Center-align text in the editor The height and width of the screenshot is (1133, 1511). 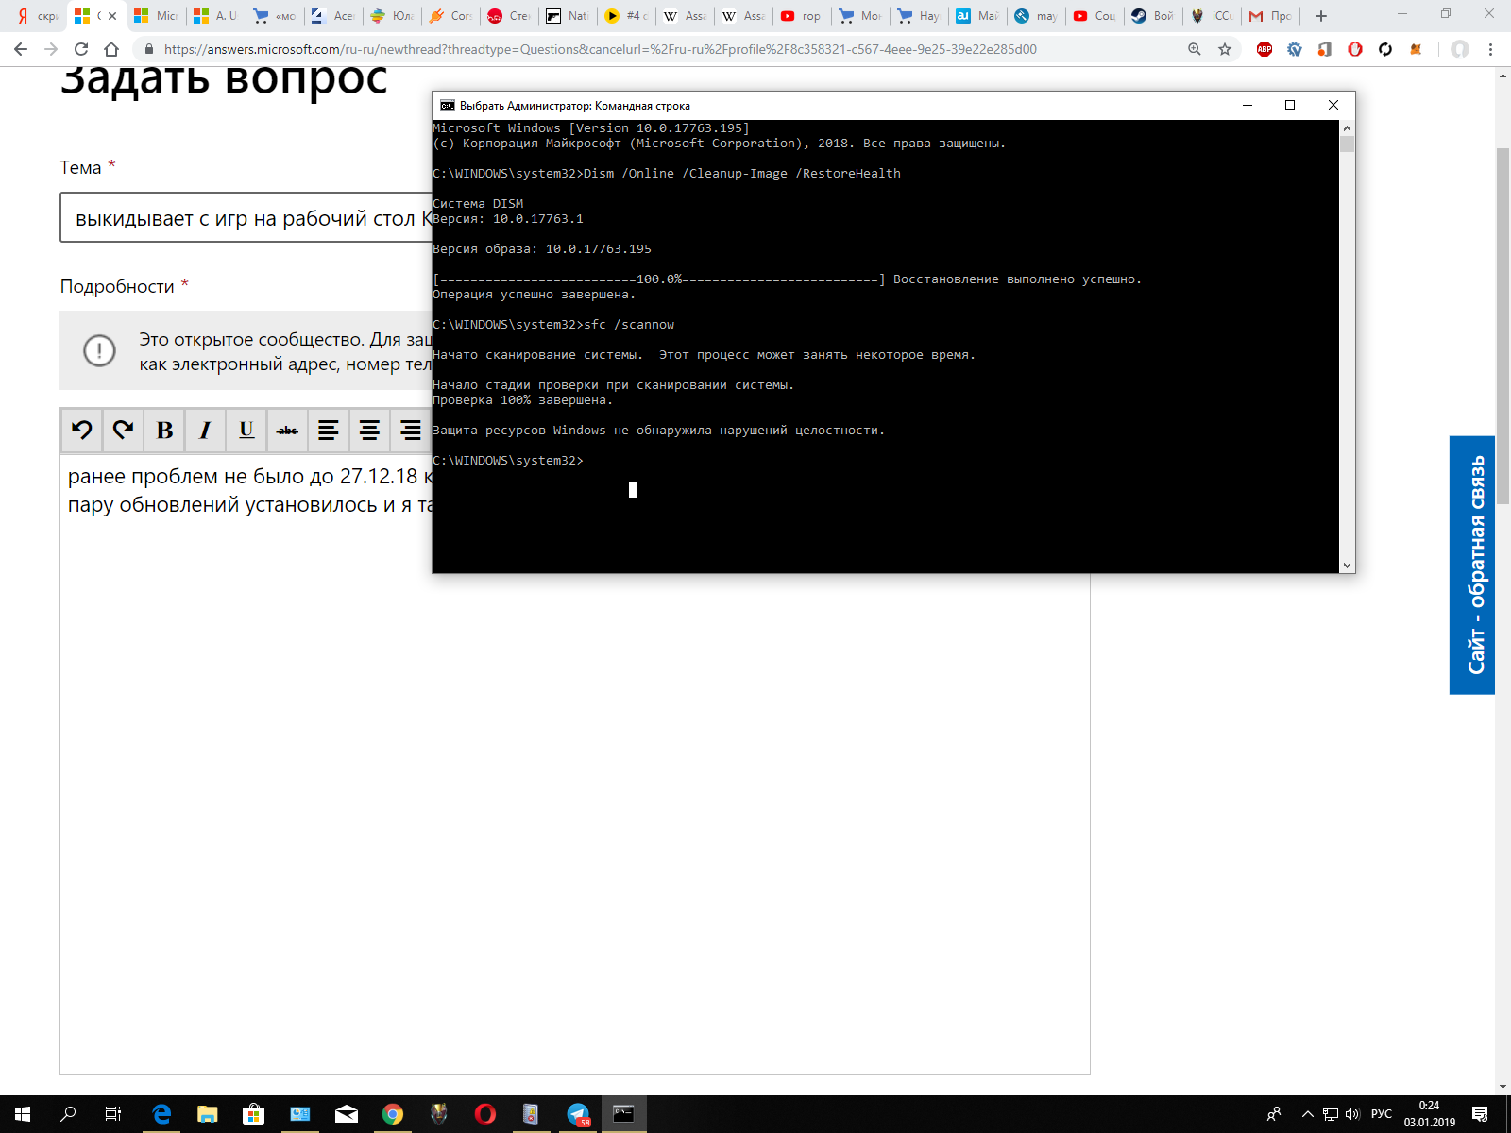click(369, 431)
